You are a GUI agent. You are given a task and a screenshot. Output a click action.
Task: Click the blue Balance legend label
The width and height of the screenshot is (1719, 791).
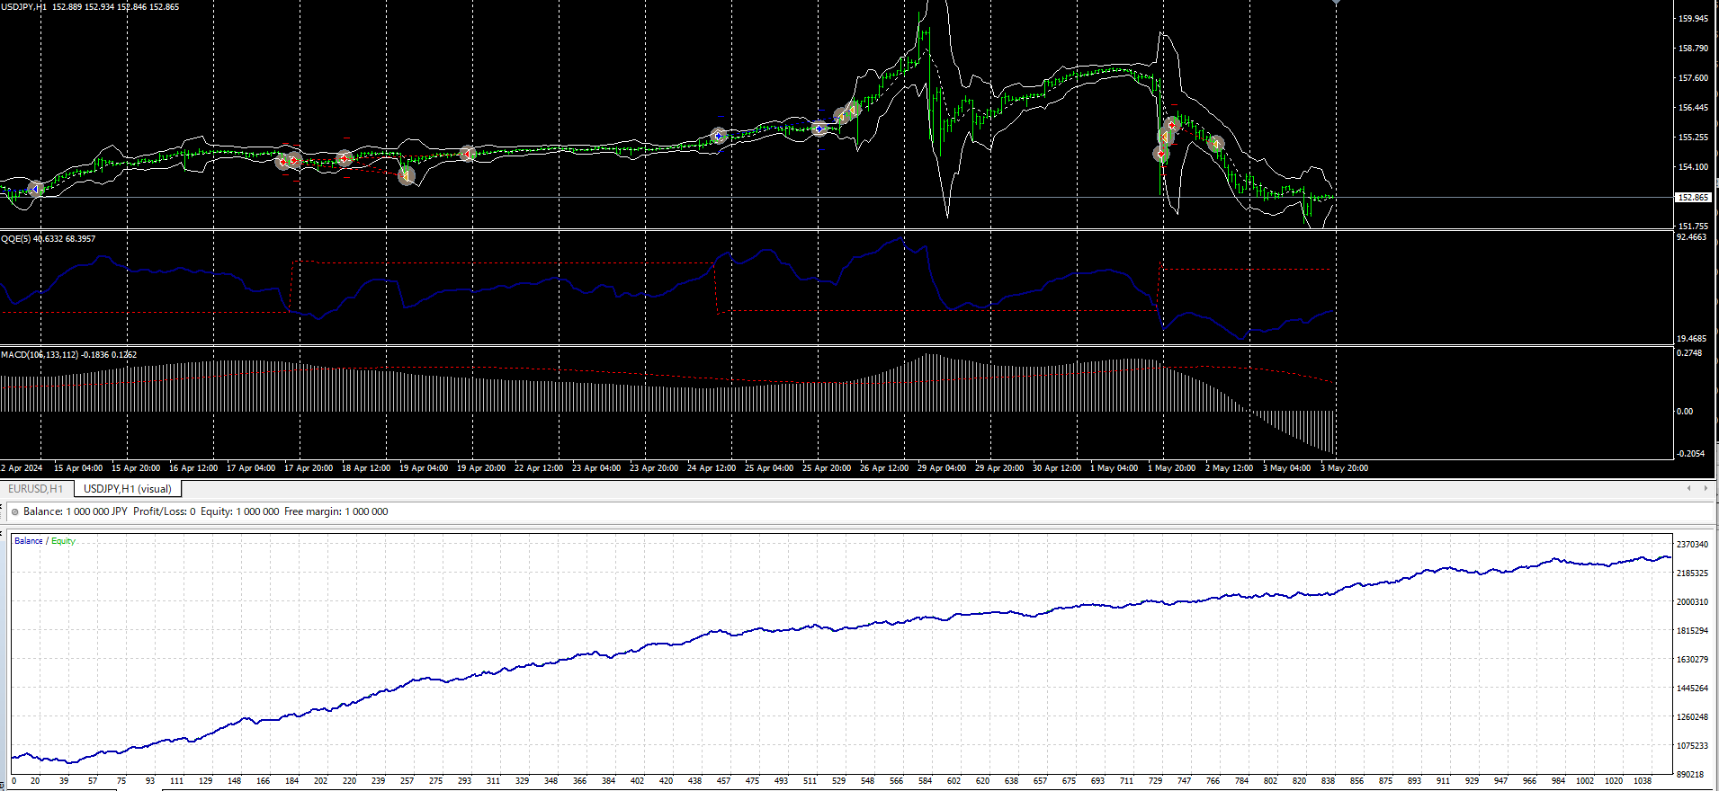click(28, 541)
